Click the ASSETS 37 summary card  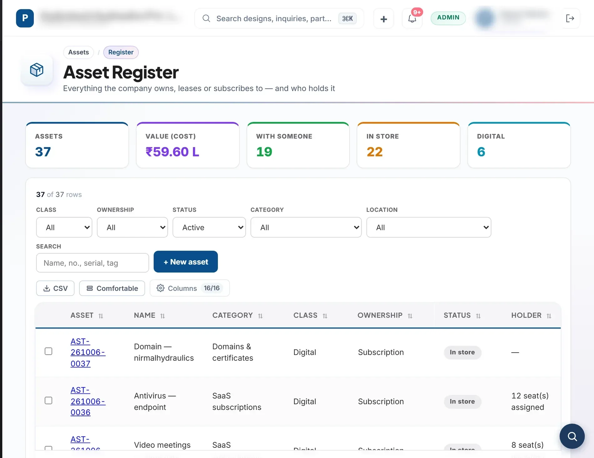77,145
